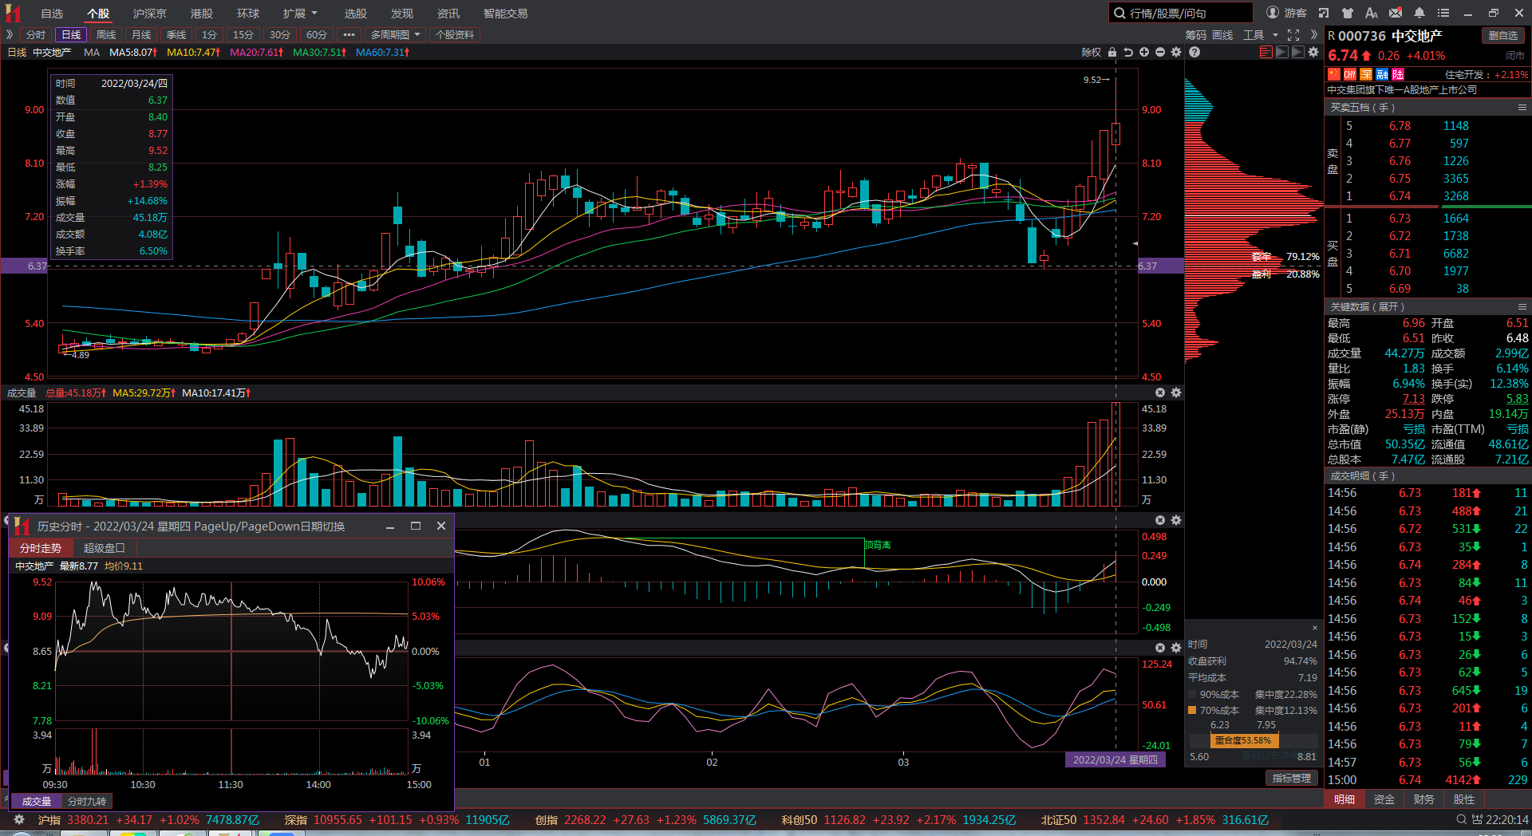Open volume panel settings gear
Viewport: 1532px width, 836px height.
(x=1176, y=392)
